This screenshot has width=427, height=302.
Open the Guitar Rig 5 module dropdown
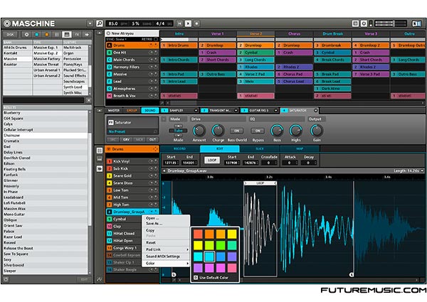coord(276,110)
